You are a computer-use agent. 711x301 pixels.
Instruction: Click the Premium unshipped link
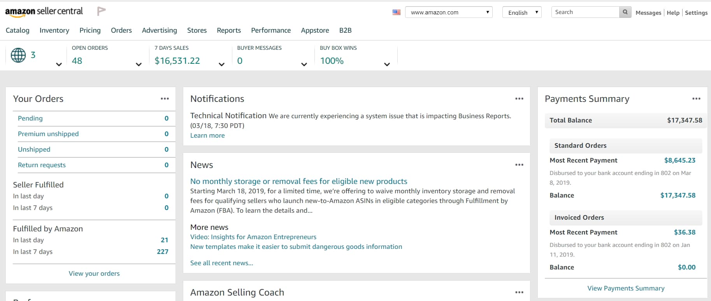pyautogui.click(x=48, y=134)
